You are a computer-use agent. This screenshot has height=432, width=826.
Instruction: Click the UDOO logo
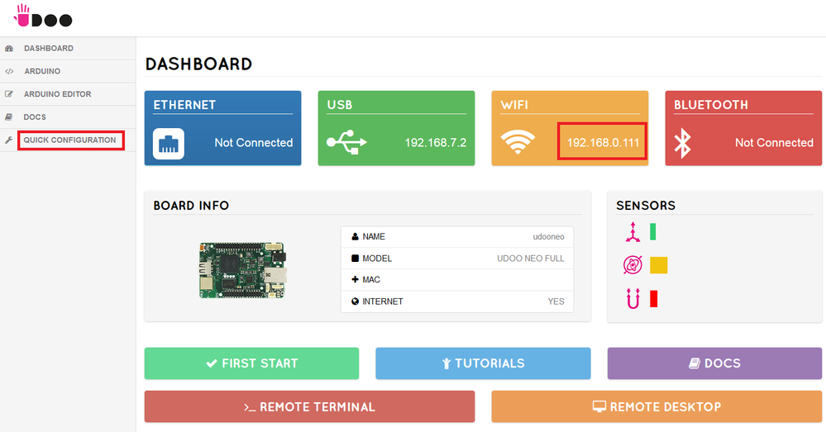point(43,17)
